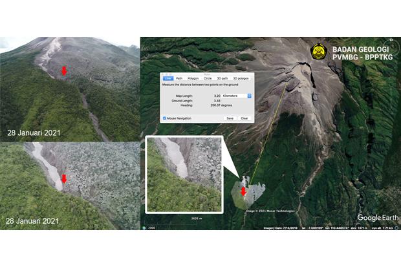
Task: Switch to the Line tab in Ruler
Action: pos(167,78)
